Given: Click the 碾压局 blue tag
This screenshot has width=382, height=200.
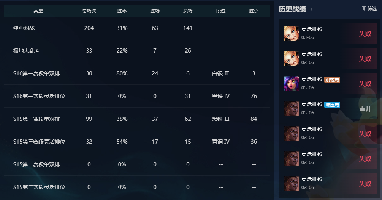Looking at the screenshot, I should coord(332,105).
